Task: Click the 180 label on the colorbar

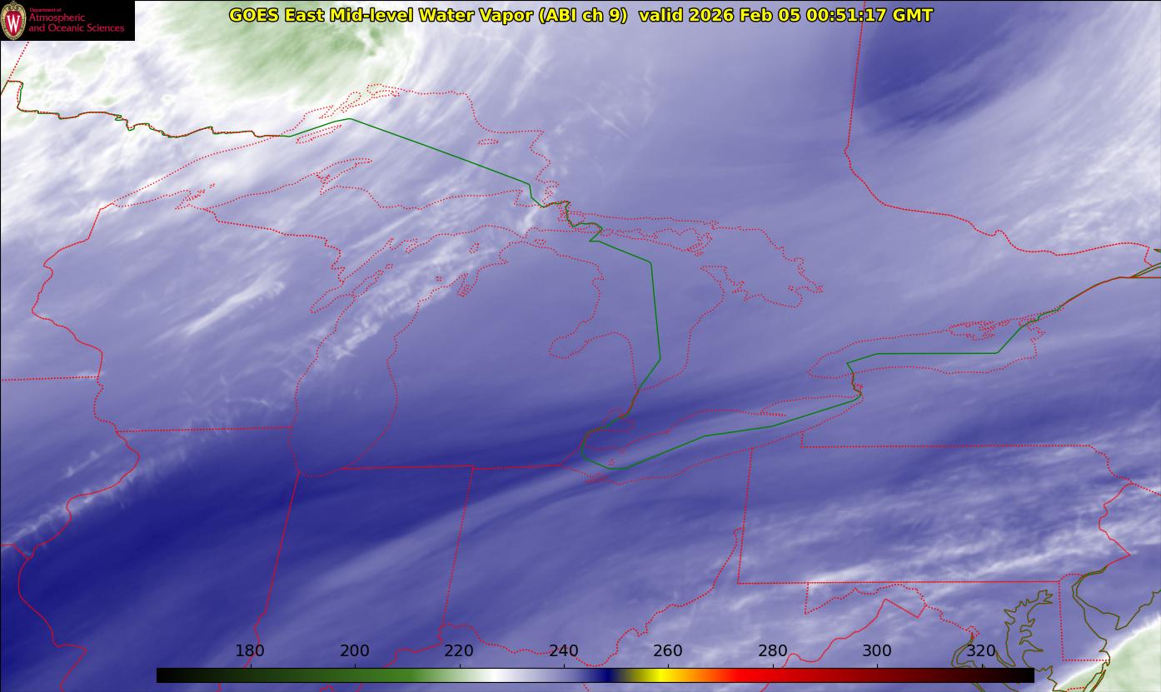Action: [x=250, y=651]
